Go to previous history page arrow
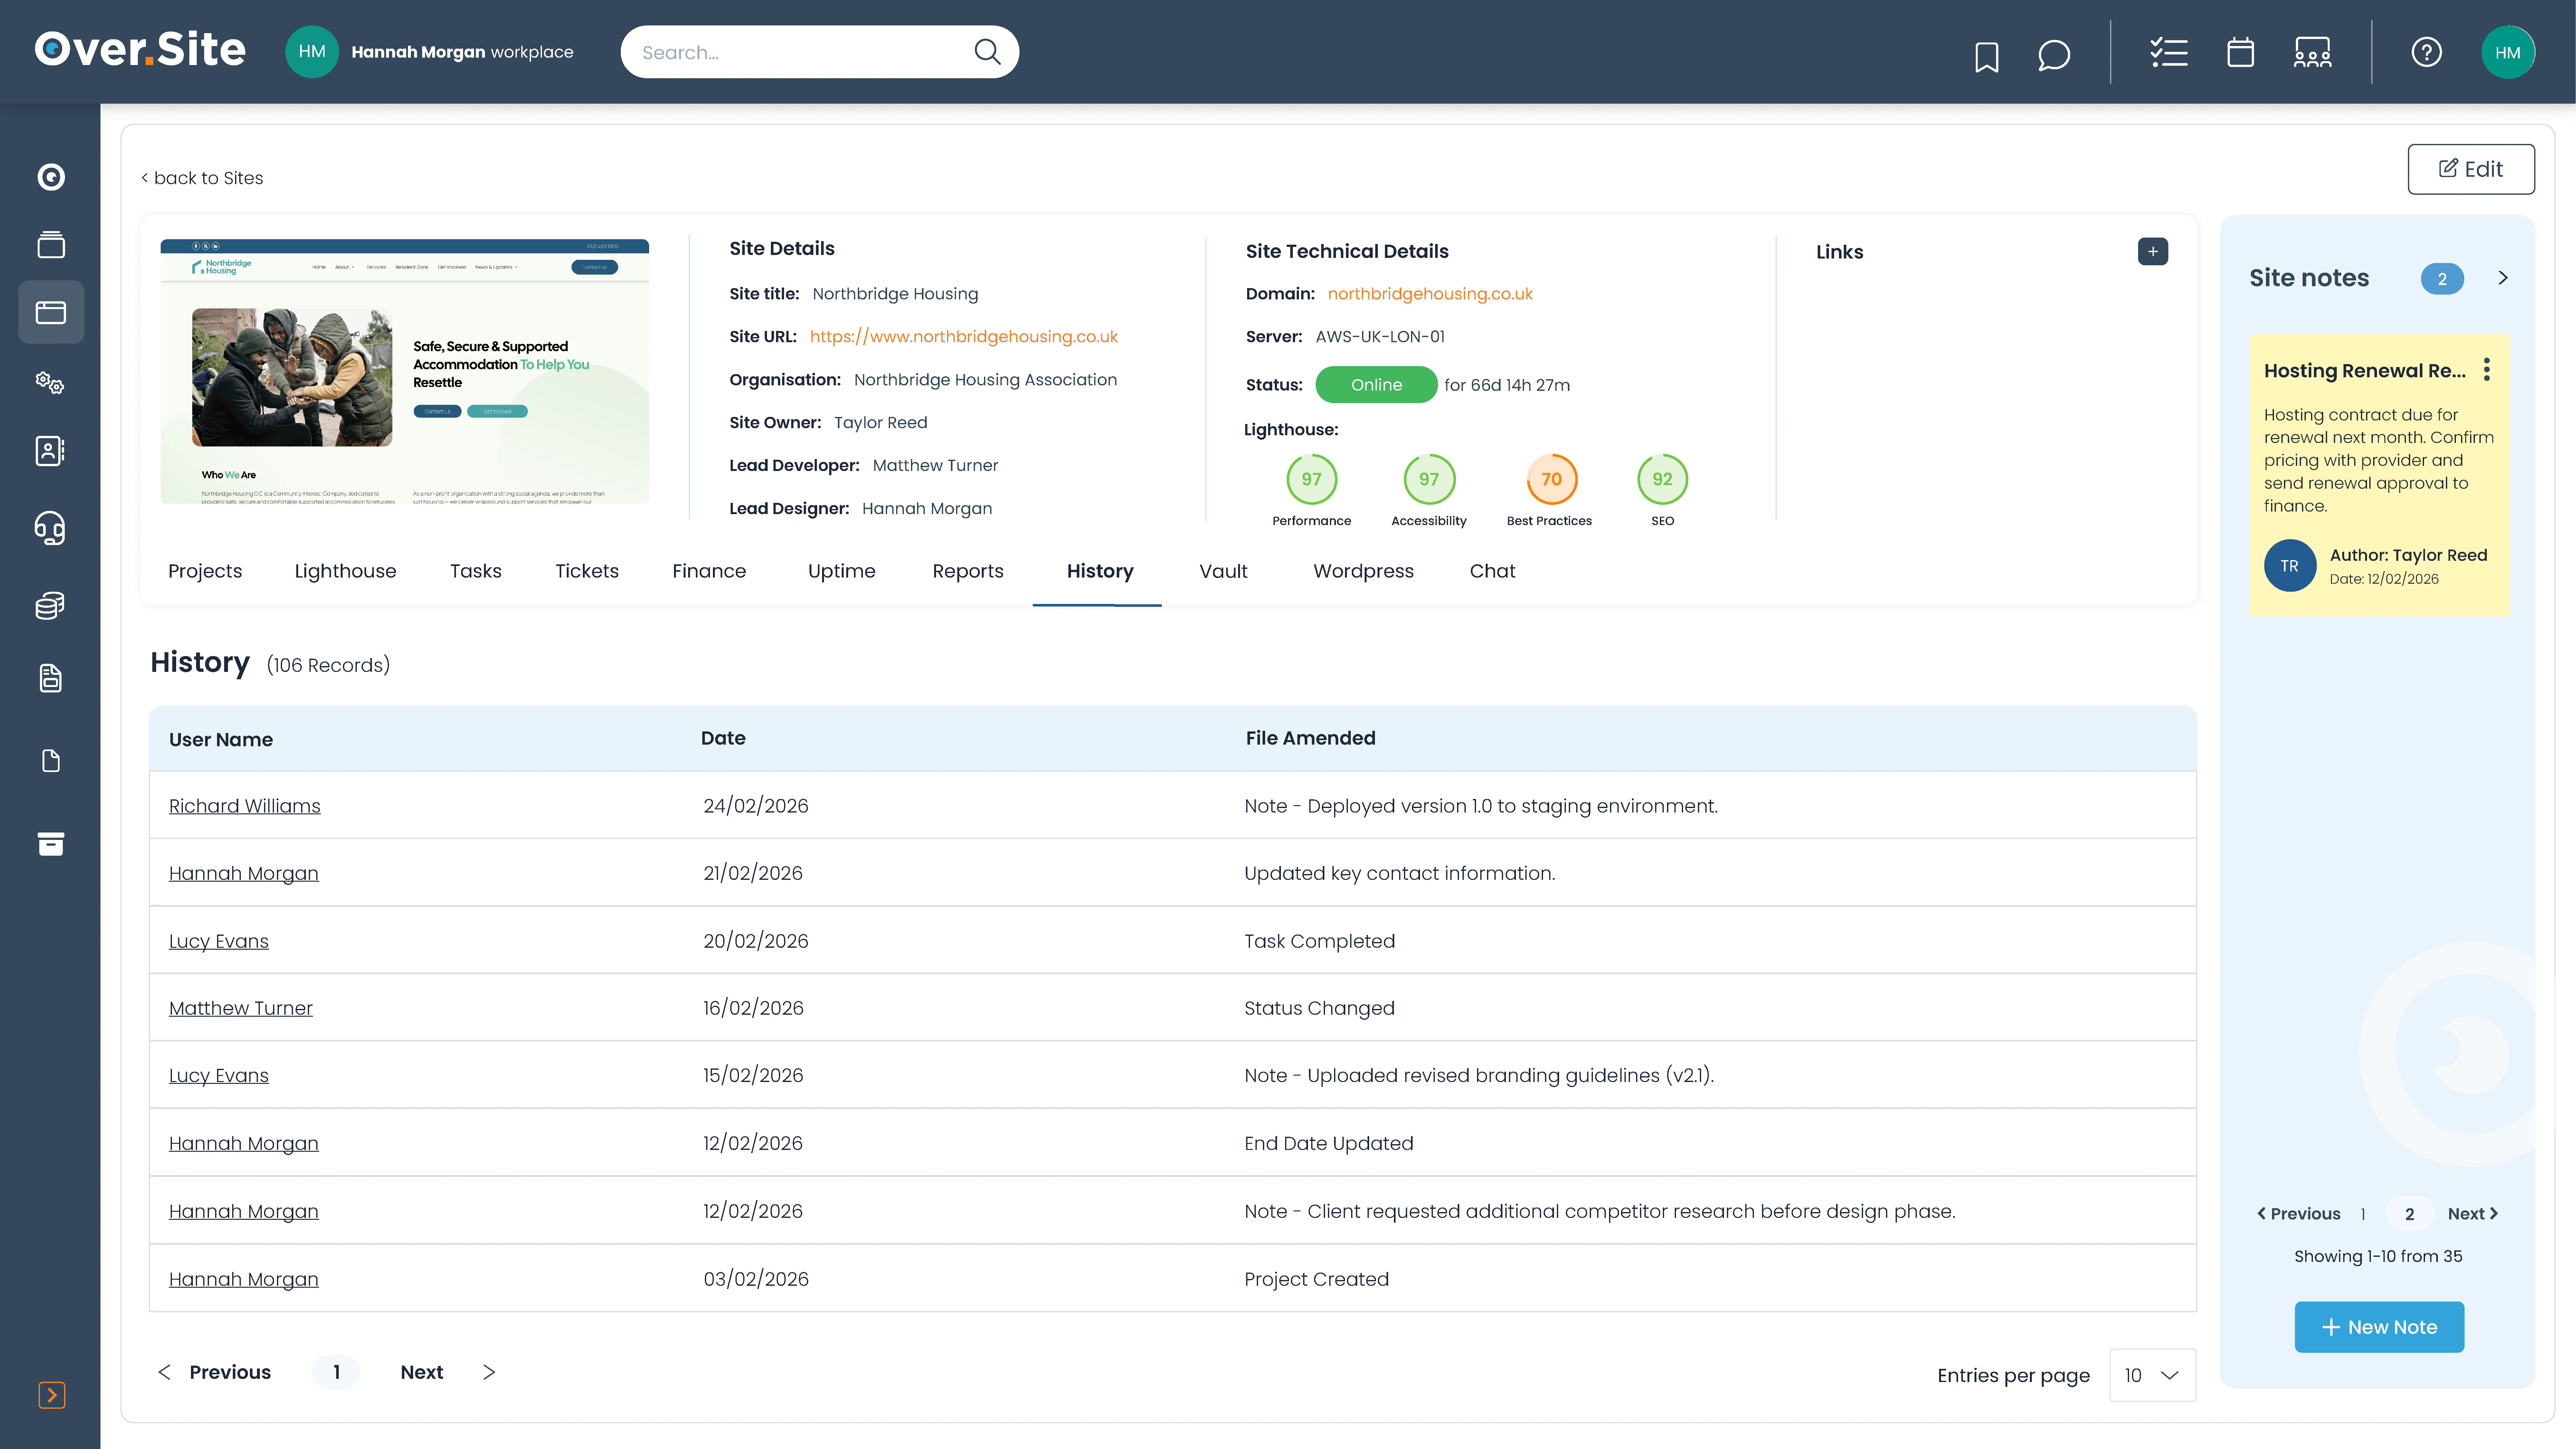2576x1449 pixels. 164,1372
